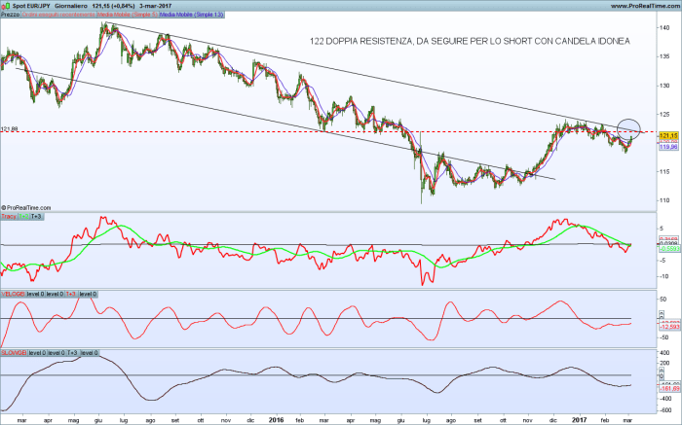Click the yellow 121,15 current price tag
The height and width of the screenshot is (425, 682).
tap(666, 135)
